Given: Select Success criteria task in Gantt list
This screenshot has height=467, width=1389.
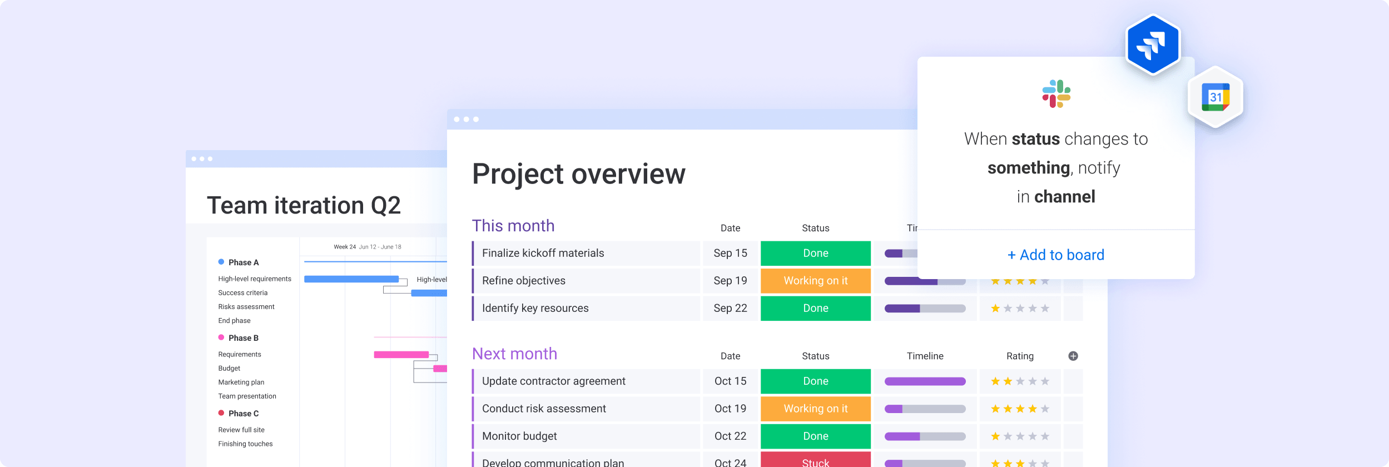Looking at the screenshot, I should [x=242, y=293].
